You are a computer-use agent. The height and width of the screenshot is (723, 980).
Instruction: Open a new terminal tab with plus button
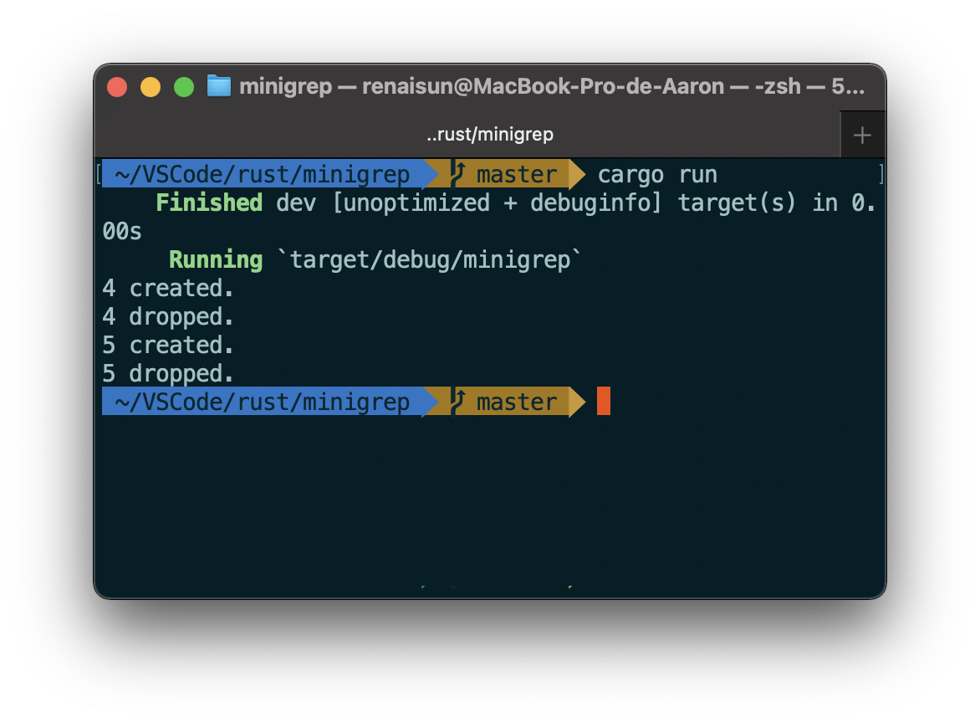click(x=862, y=135)
